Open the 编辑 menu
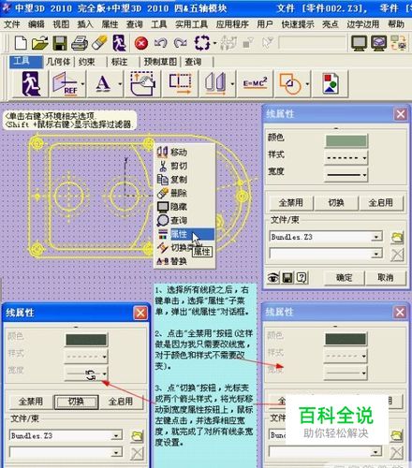Viewport: 412px width, 468px height. [37, 24]
